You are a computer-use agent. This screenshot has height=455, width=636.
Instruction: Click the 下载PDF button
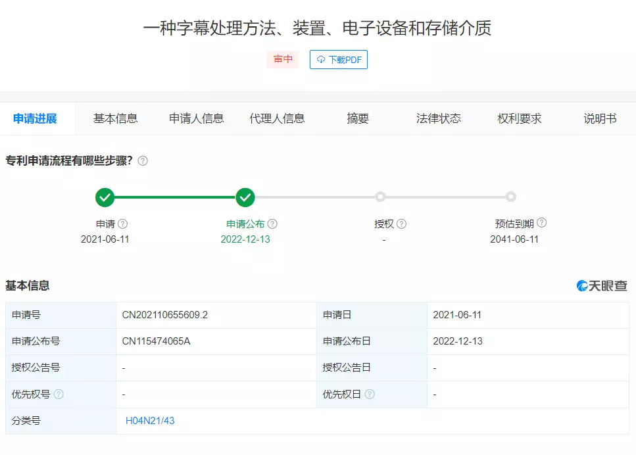(x=338, y=59)
